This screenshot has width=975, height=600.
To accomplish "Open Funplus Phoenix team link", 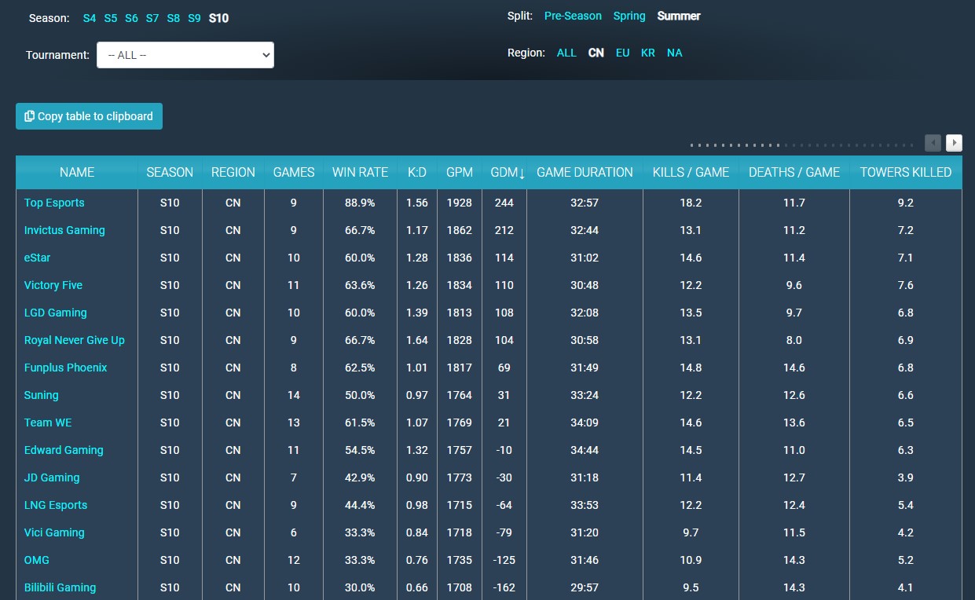I will [66, 368].
